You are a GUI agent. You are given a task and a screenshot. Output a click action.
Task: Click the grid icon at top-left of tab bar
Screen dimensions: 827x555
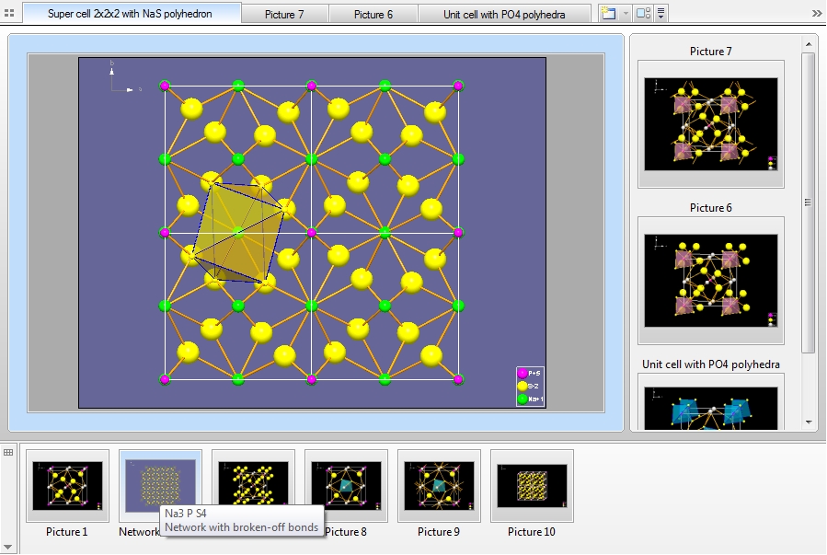point(9,14)
